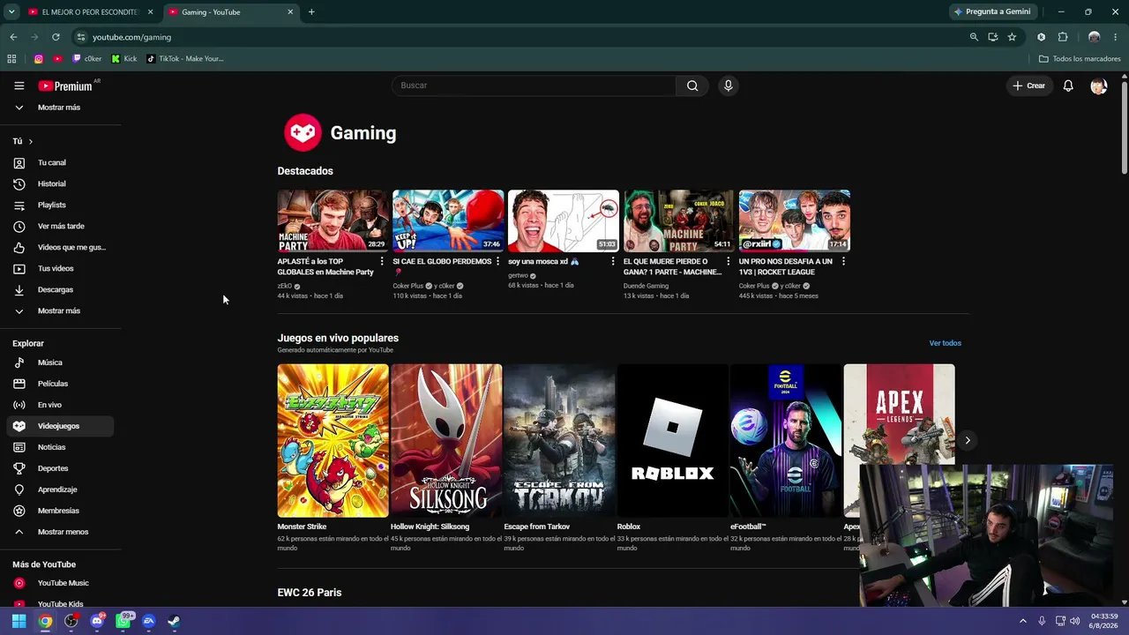
Task: Switch to the EL MEJOR O PEOR ESCONDITE tab
Action: click(91, 12)
